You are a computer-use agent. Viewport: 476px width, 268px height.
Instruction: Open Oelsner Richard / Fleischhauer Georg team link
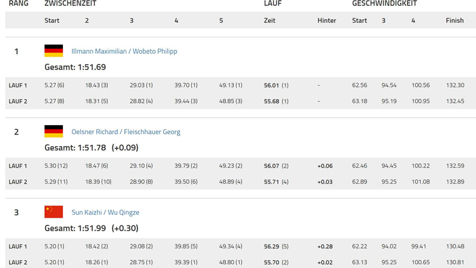coord(126,132)
